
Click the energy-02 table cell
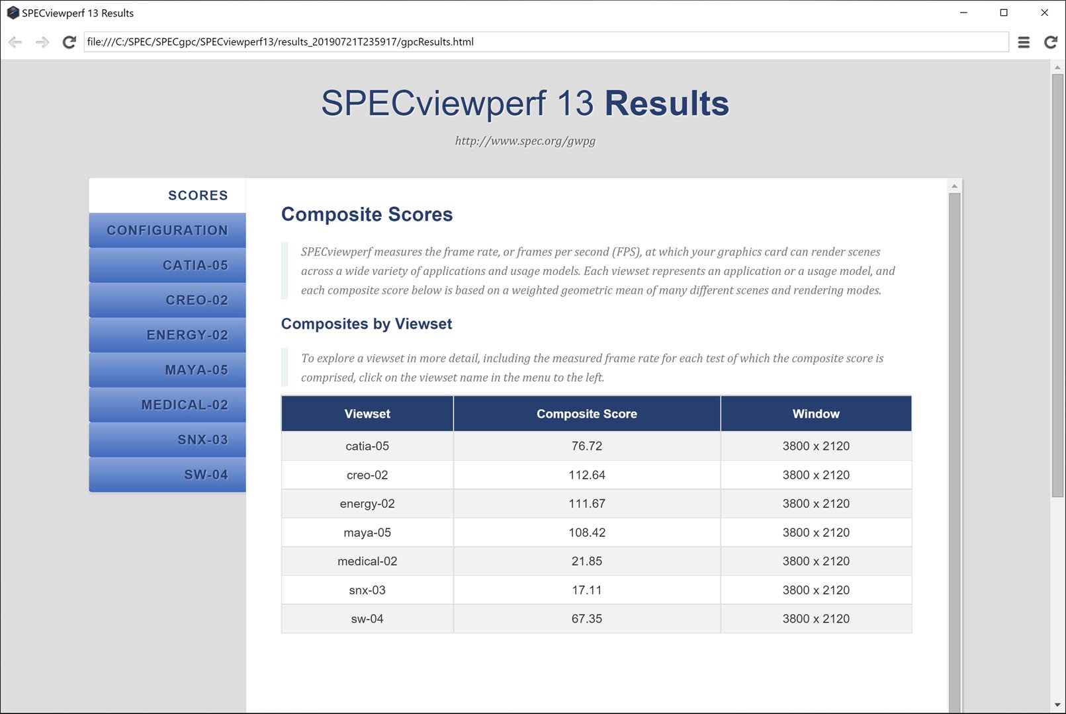[367, 504]
